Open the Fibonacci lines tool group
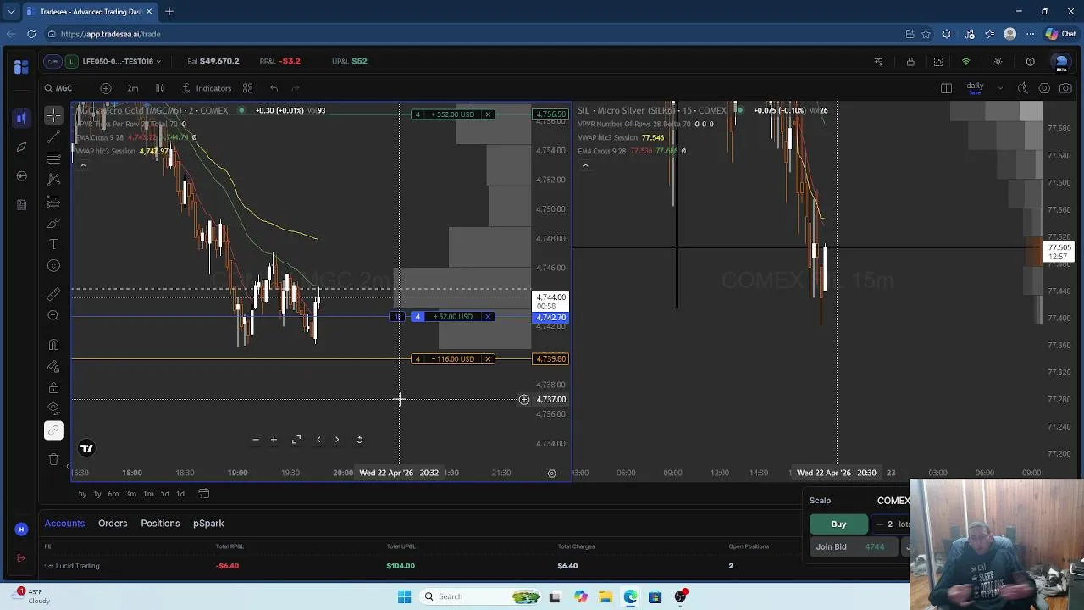Screen dimensions: 1084x610 (53, 158)
